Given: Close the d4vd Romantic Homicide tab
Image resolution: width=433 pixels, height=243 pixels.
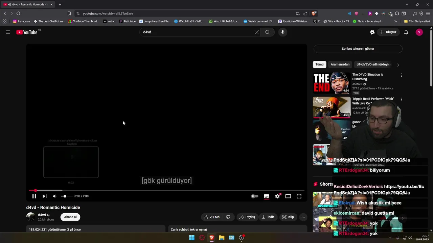Looking at the screenshot, I should click(x=52, y=4).
